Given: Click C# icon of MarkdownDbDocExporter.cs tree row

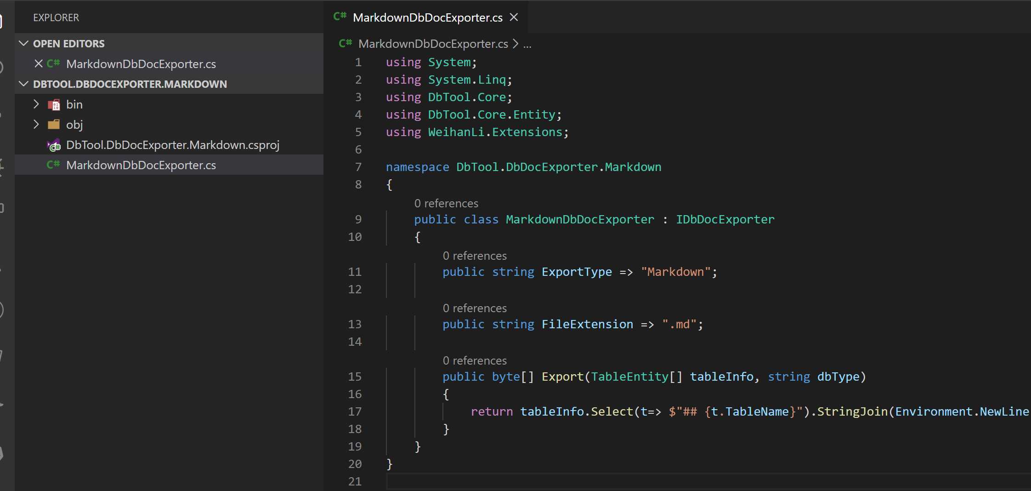Looking at the screenshot, I should point(53,164).
